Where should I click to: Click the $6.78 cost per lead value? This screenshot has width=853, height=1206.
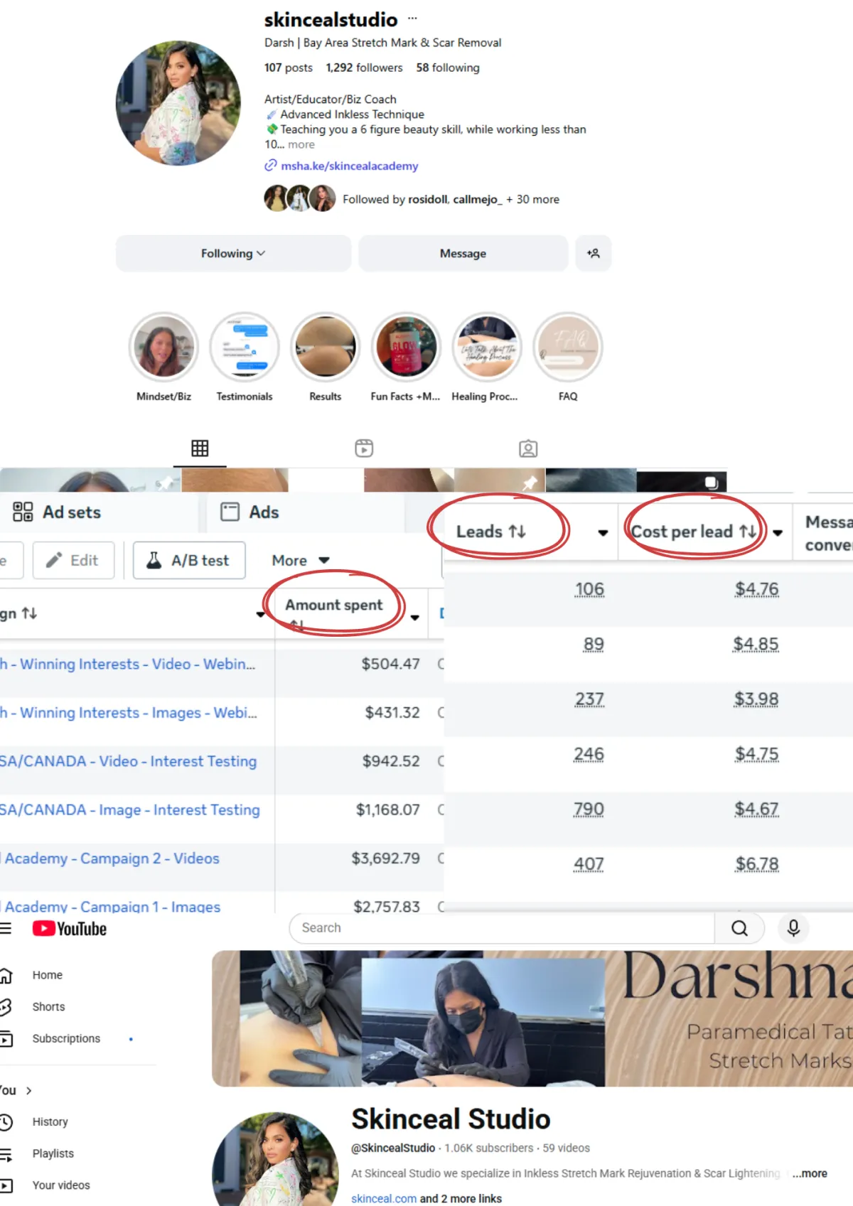757,863
